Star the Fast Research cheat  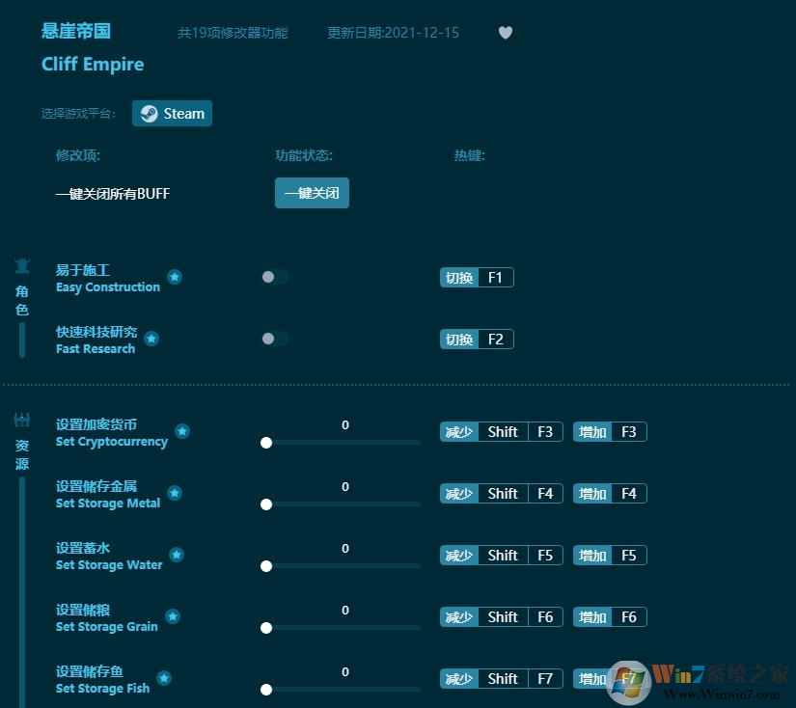[x=151, y=339]
